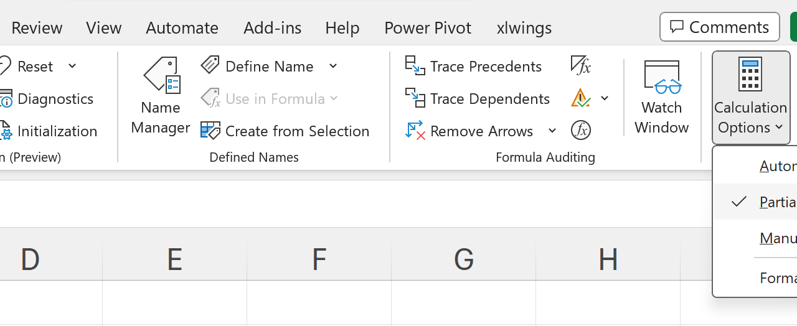Select the Partial calculation option
Screen dimensions: 797x326
pos(777,202)
